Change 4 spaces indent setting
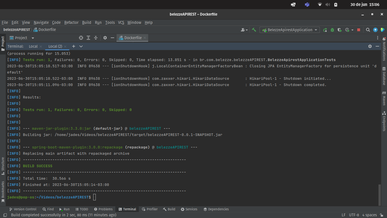This screenshot has height=218, width=387. pyautogui.click(x=369, y=215)
